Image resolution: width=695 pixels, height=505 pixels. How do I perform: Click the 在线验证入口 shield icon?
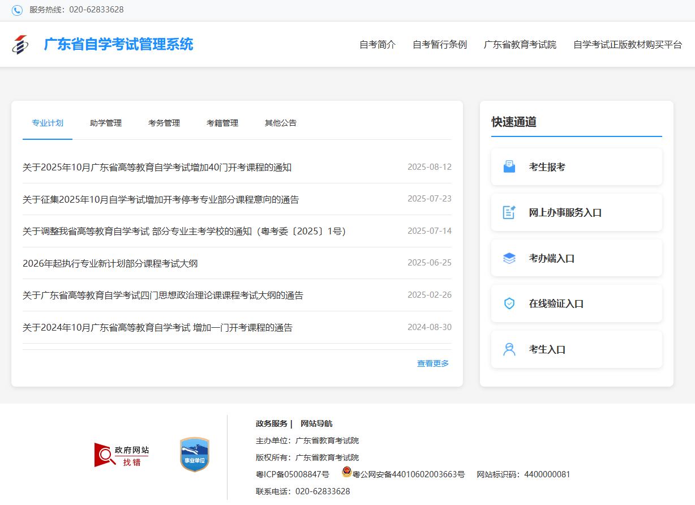509,303
